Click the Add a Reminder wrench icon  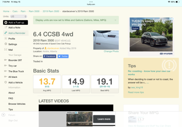(x=6, y=33)
